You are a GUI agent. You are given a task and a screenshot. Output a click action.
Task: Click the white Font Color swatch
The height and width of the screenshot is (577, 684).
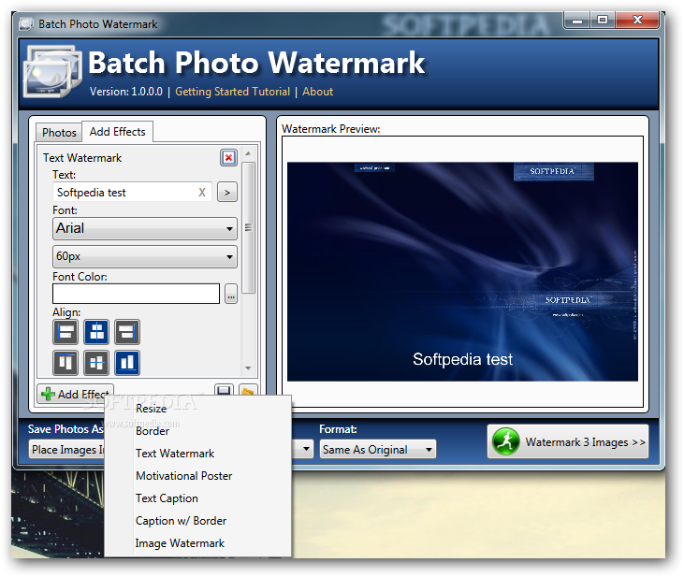tap(136, 294)
